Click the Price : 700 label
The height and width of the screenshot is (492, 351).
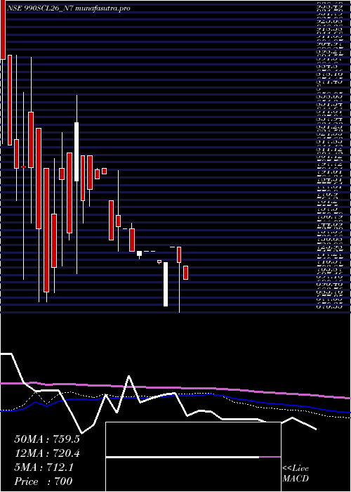coord(43,481)
